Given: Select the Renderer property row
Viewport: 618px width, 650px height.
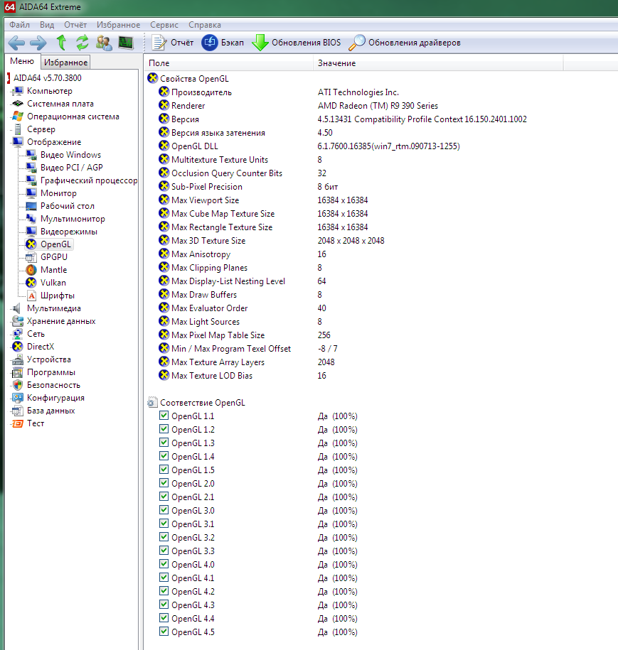Looking at the screenshot, I should [299, 106].
